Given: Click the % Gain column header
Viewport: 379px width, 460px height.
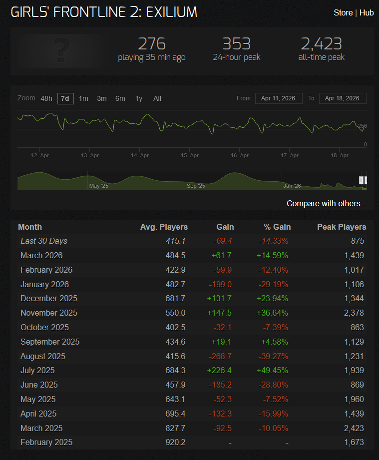Looking at the screenshot, I should 277,227.
